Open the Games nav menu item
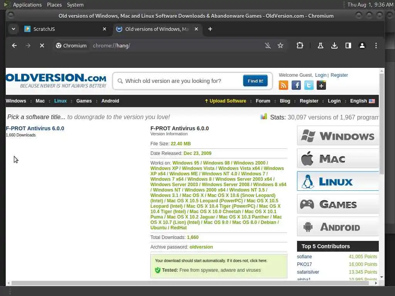 [84, 101]
